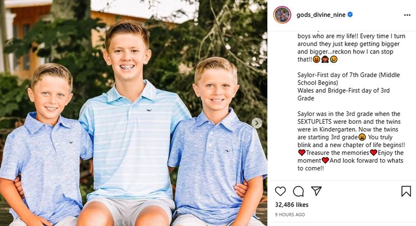
Task: Share post using the paper plane icon
Action: (316, 191)
